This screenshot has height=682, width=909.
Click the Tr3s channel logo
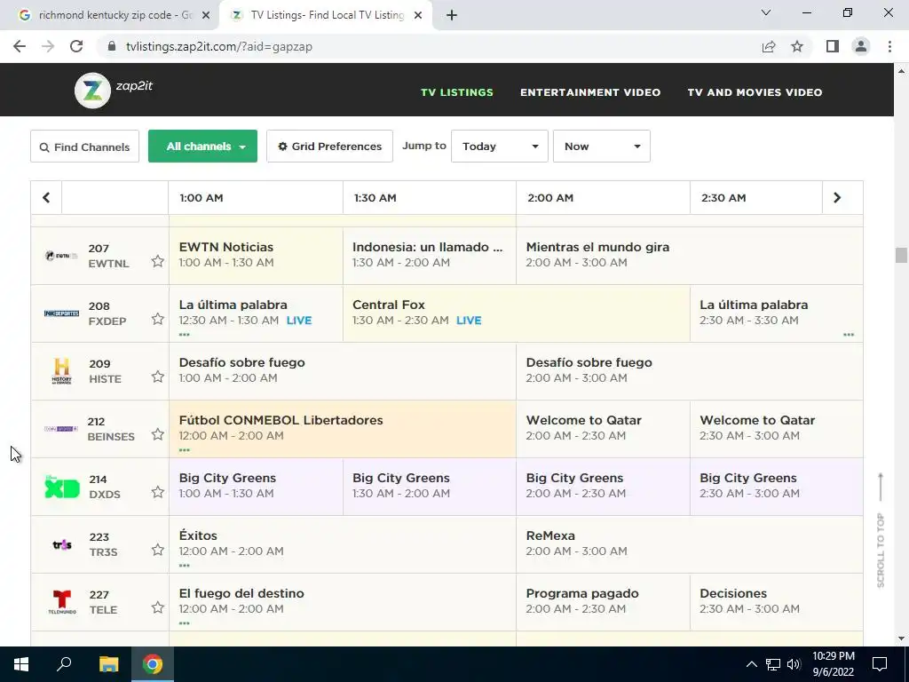pyautogui.click(x=62, y=544)
